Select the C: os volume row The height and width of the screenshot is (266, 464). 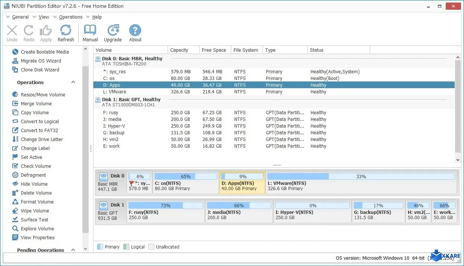(x=274, y=78)
